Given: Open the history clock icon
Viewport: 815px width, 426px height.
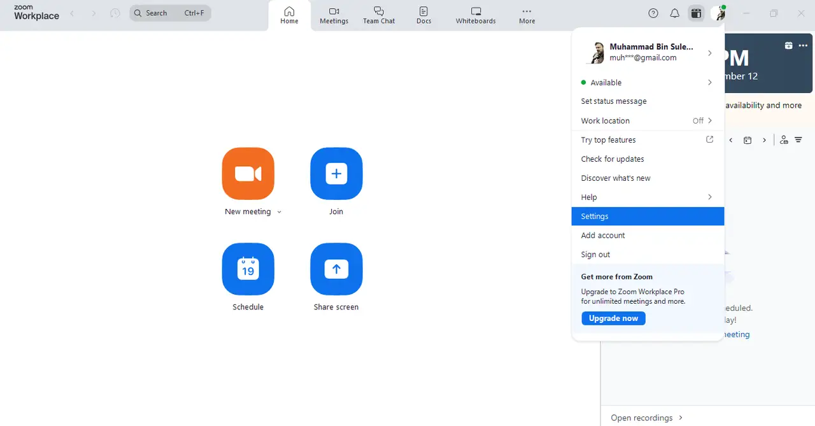Looking at the screenshot, I should (x=115, y=13).
